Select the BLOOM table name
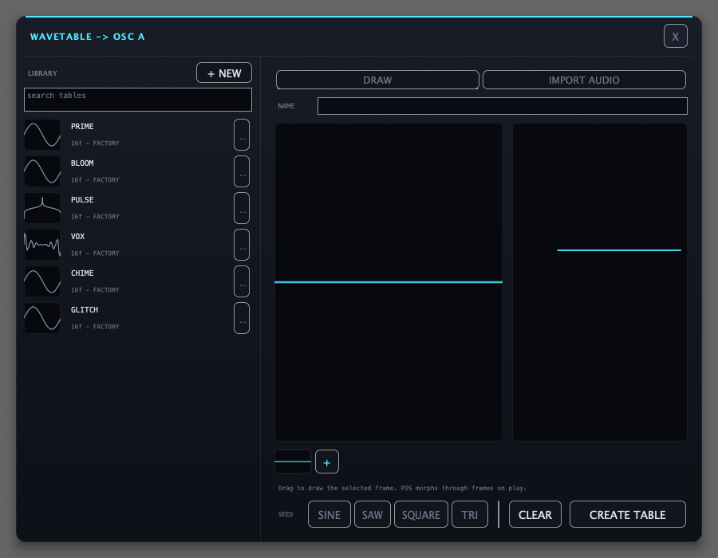 pos(82,163)
